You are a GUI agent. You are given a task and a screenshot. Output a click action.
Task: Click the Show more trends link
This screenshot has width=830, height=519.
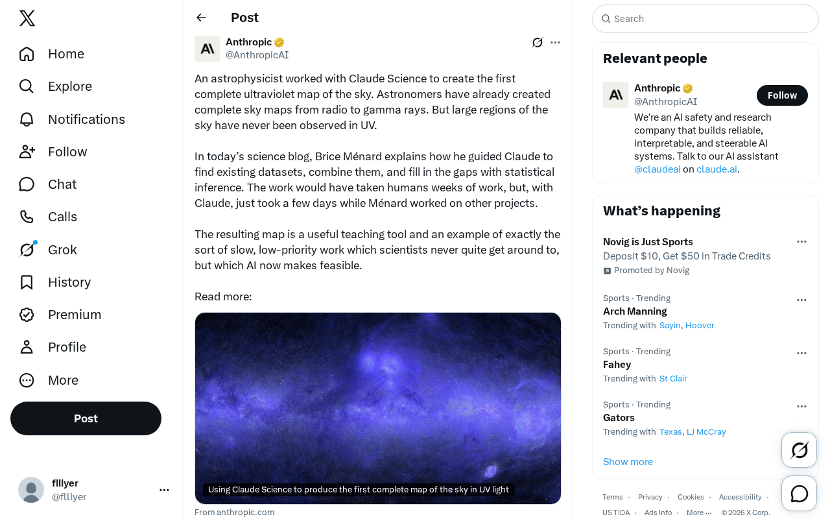click(628, 461)
